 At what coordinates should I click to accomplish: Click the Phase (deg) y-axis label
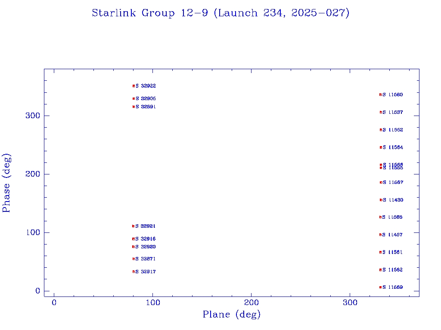(x=6, y=183)
